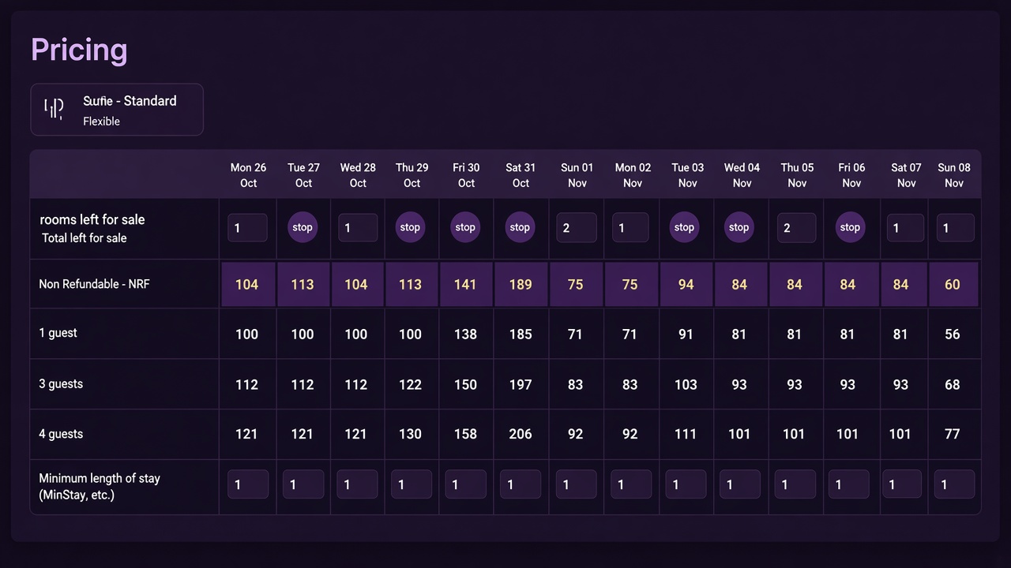The width and height of the screenshot is (1011, 568).
Task: Edit minimum stay field for Mon 26 Oct
Action: (x=248, y=484)
